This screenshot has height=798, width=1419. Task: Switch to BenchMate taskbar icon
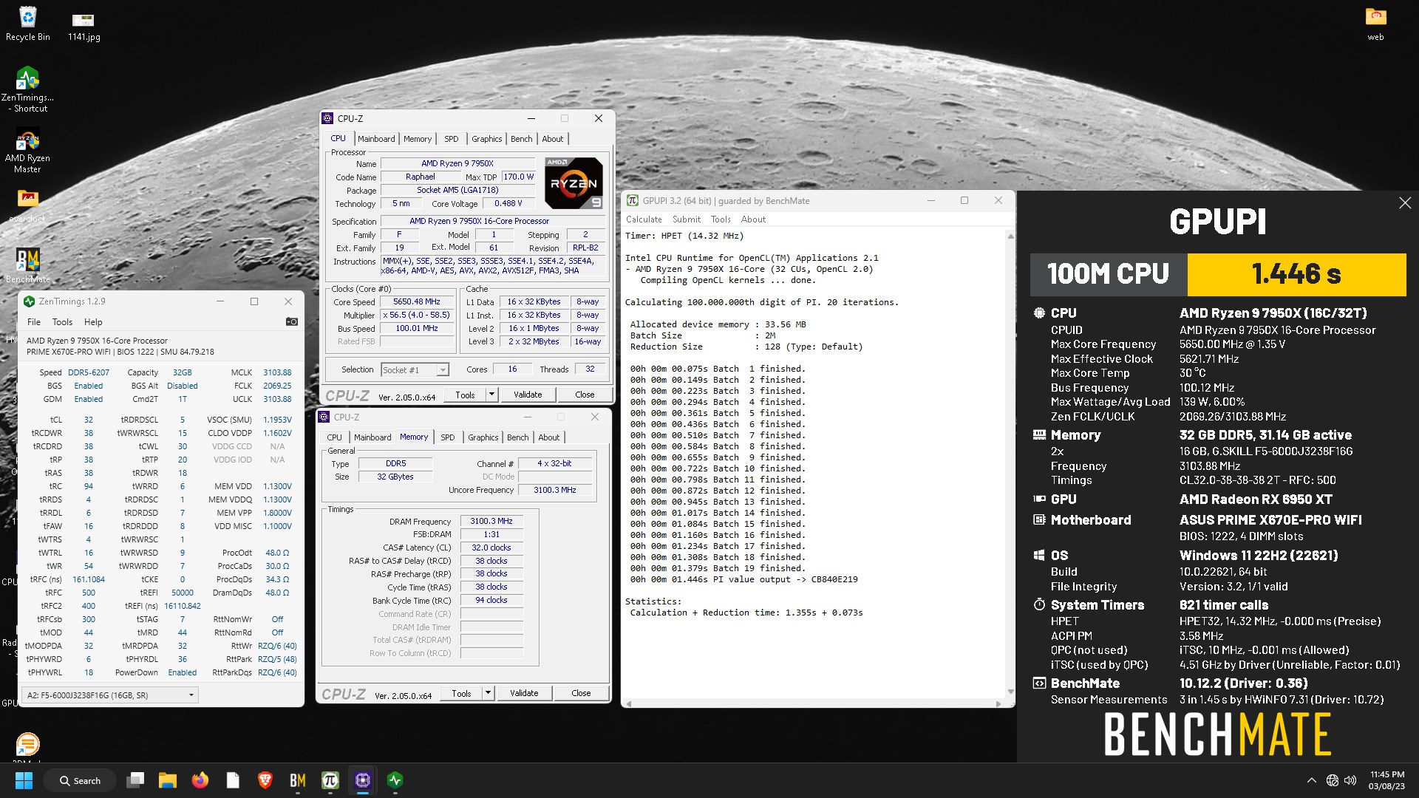click(298, 780)
